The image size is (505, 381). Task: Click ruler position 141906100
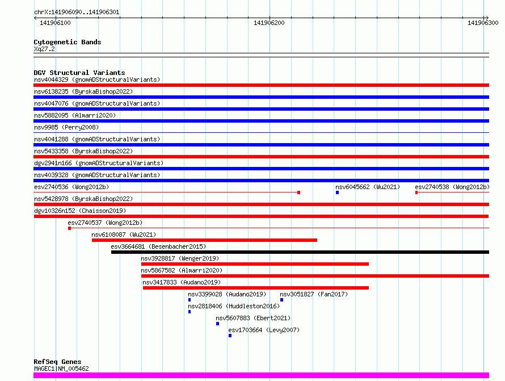55,23
